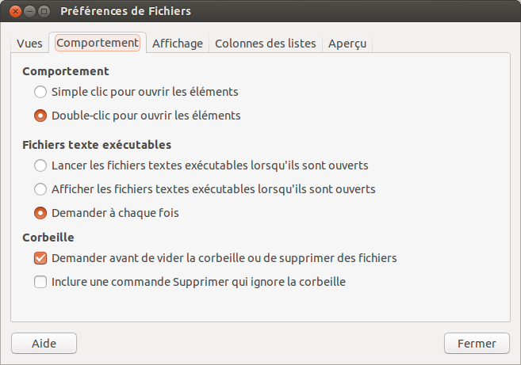Viewport: 521px width, 365px height.
Task: Click the Fichiers texte exécutables heading
Action: (97, 145)
